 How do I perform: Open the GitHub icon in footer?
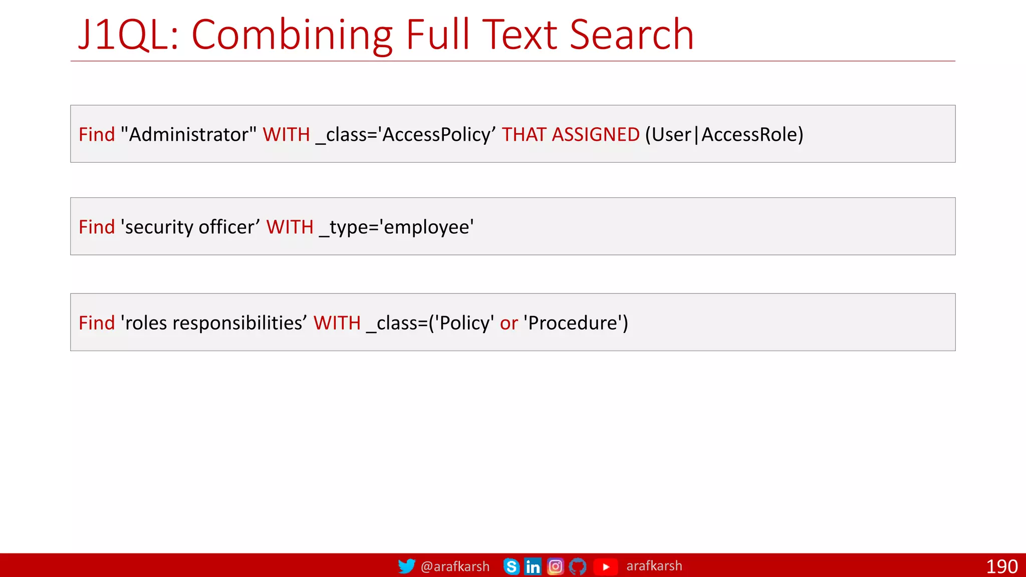pos(578,566)
